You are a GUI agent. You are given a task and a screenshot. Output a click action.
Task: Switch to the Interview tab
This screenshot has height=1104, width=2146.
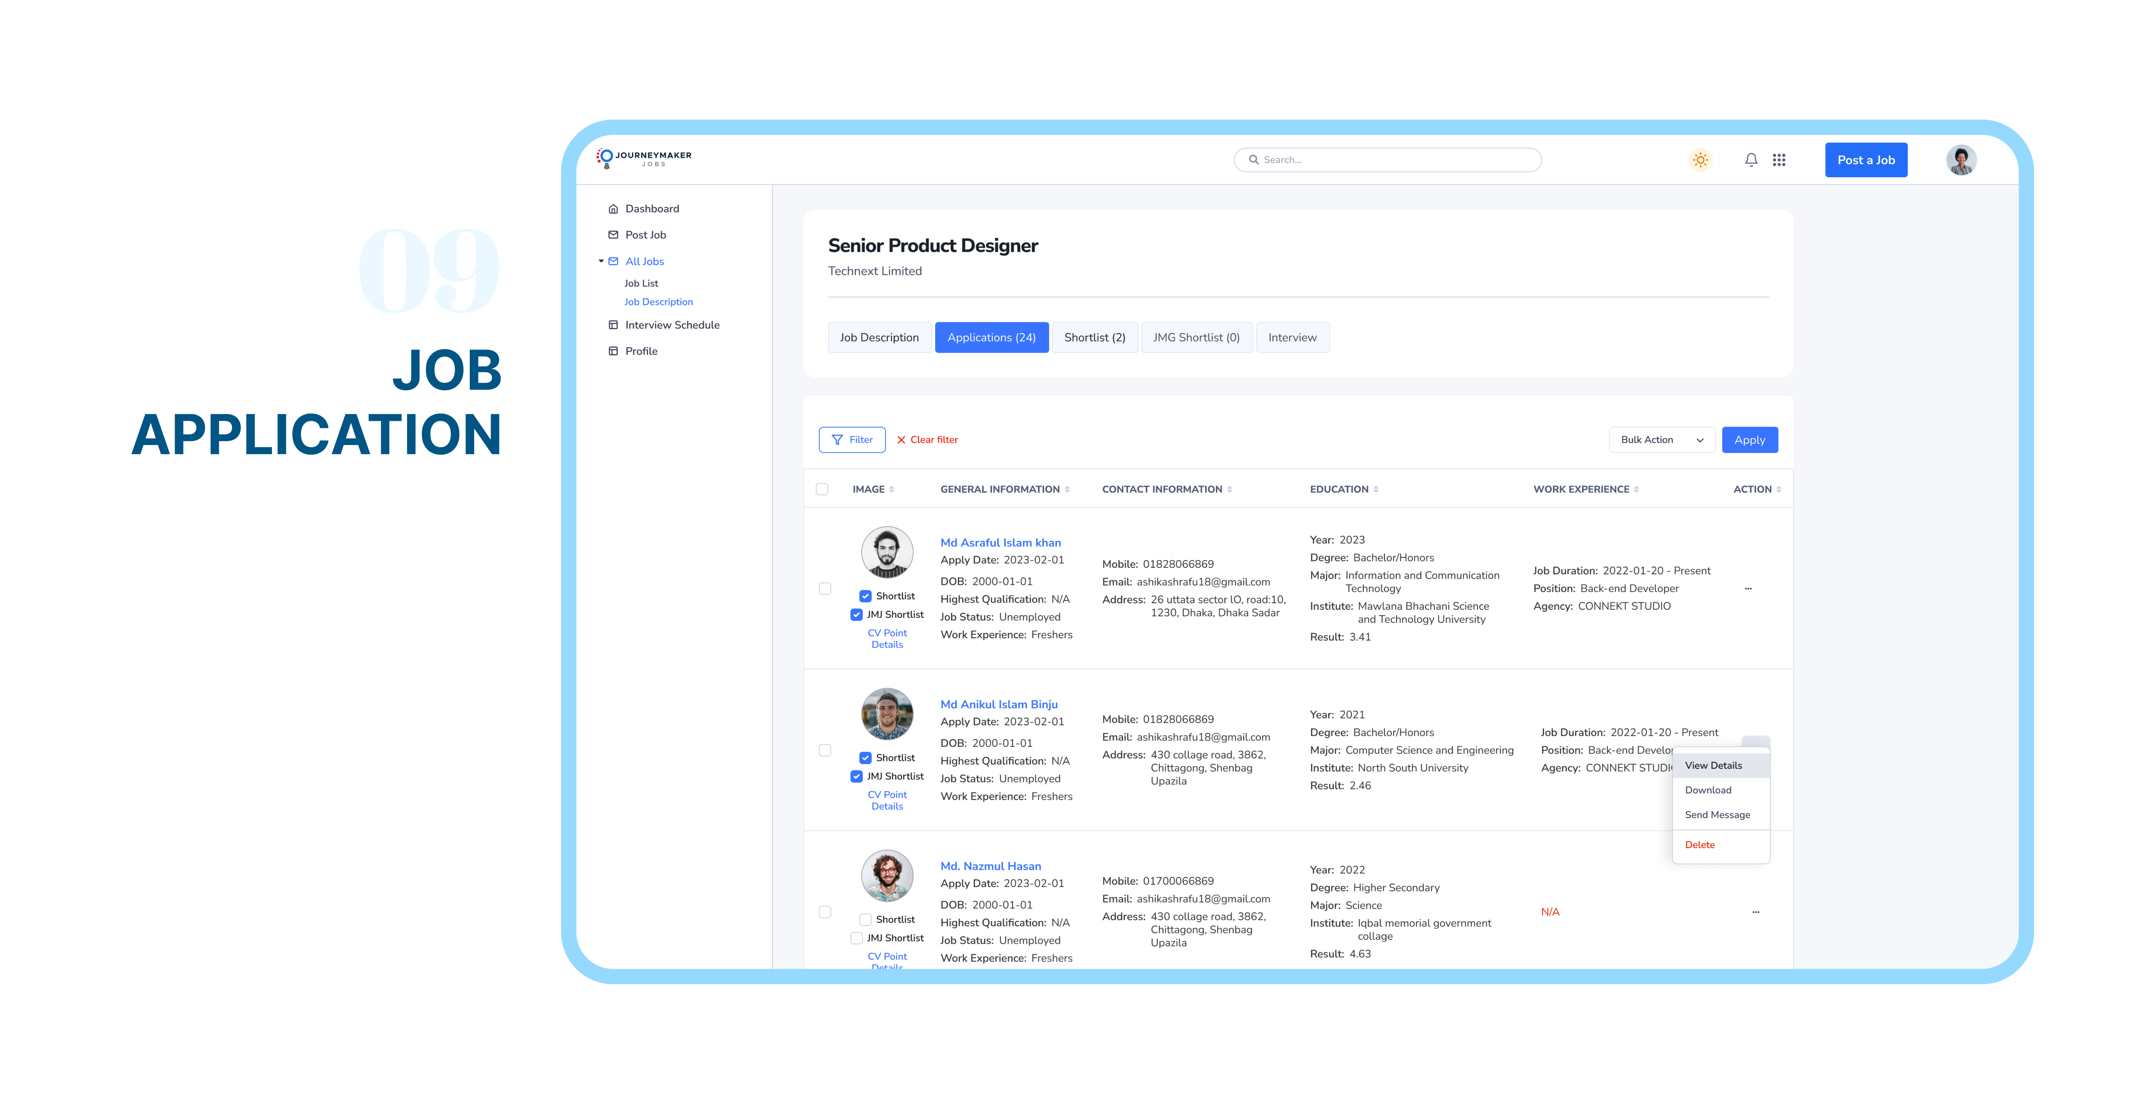pos(1289,337)
